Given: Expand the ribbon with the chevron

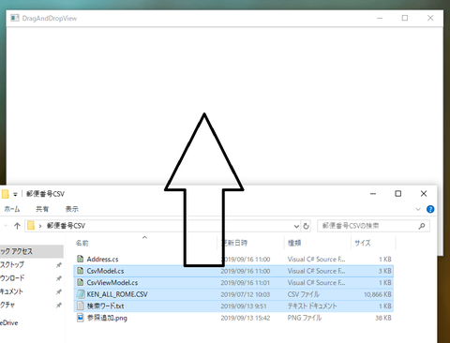Looking at the screenshot, I should pyautogui.click(x=418, y=209).
